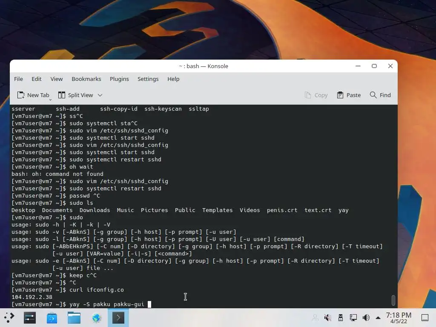Click the 'Templates' entry in ls output
The width and height of the screenshot is (436, 327).
click(x=217, y=210)
